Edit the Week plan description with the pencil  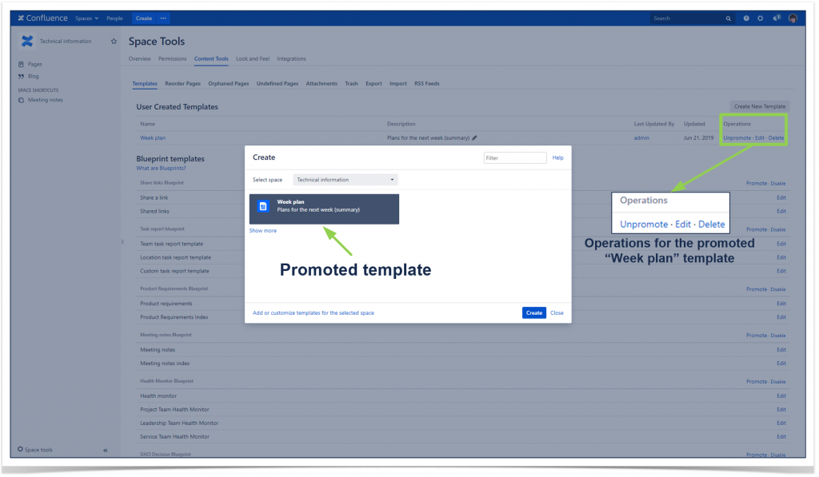click(474, 137)
